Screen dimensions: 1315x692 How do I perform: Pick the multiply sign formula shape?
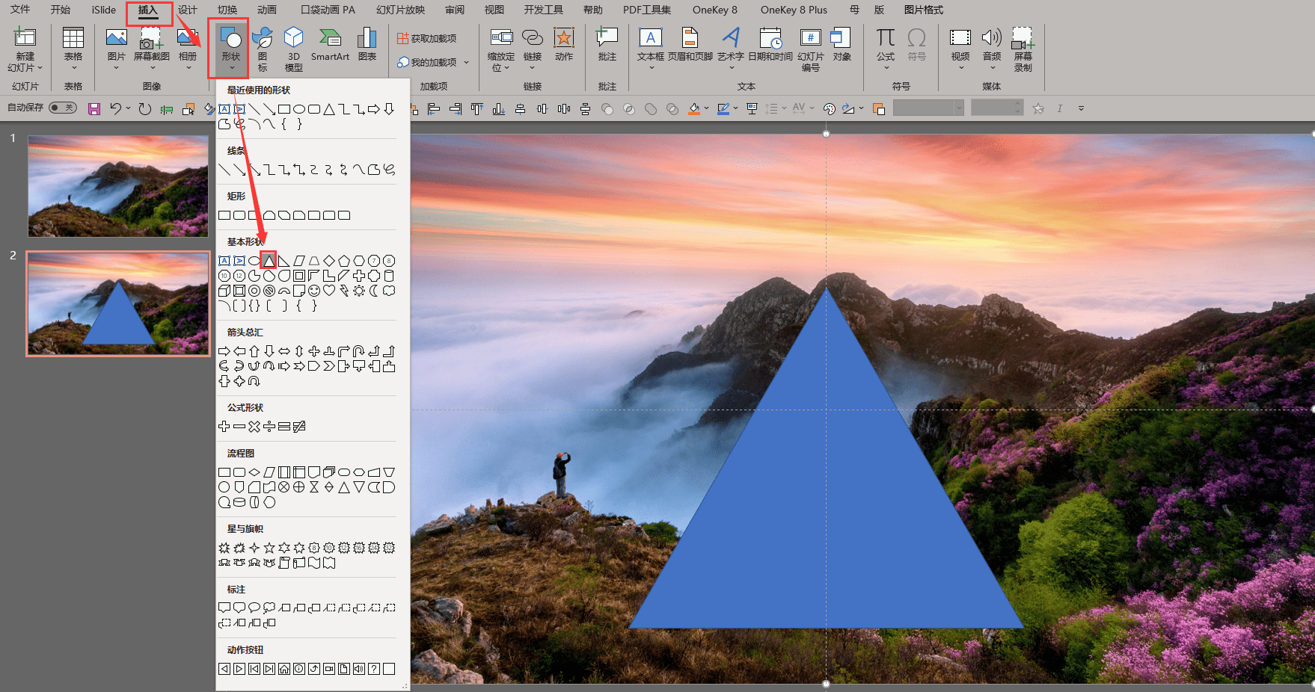[254, 427]
